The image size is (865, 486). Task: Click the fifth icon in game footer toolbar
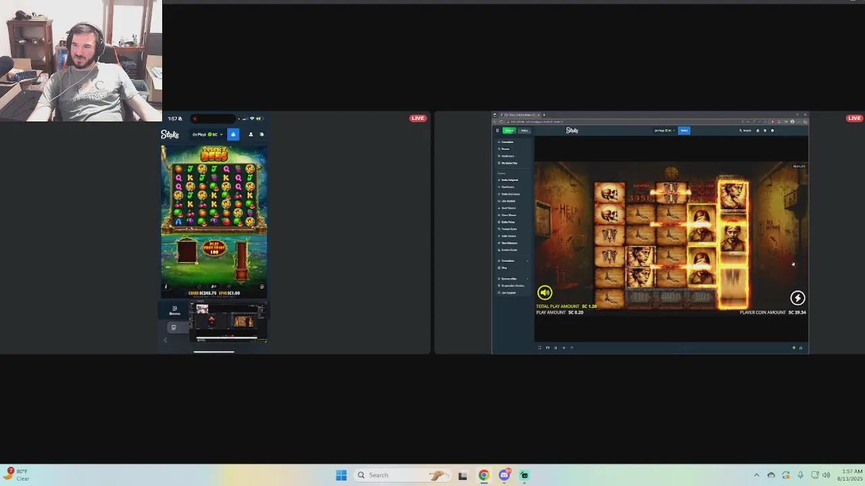(572, 348)
